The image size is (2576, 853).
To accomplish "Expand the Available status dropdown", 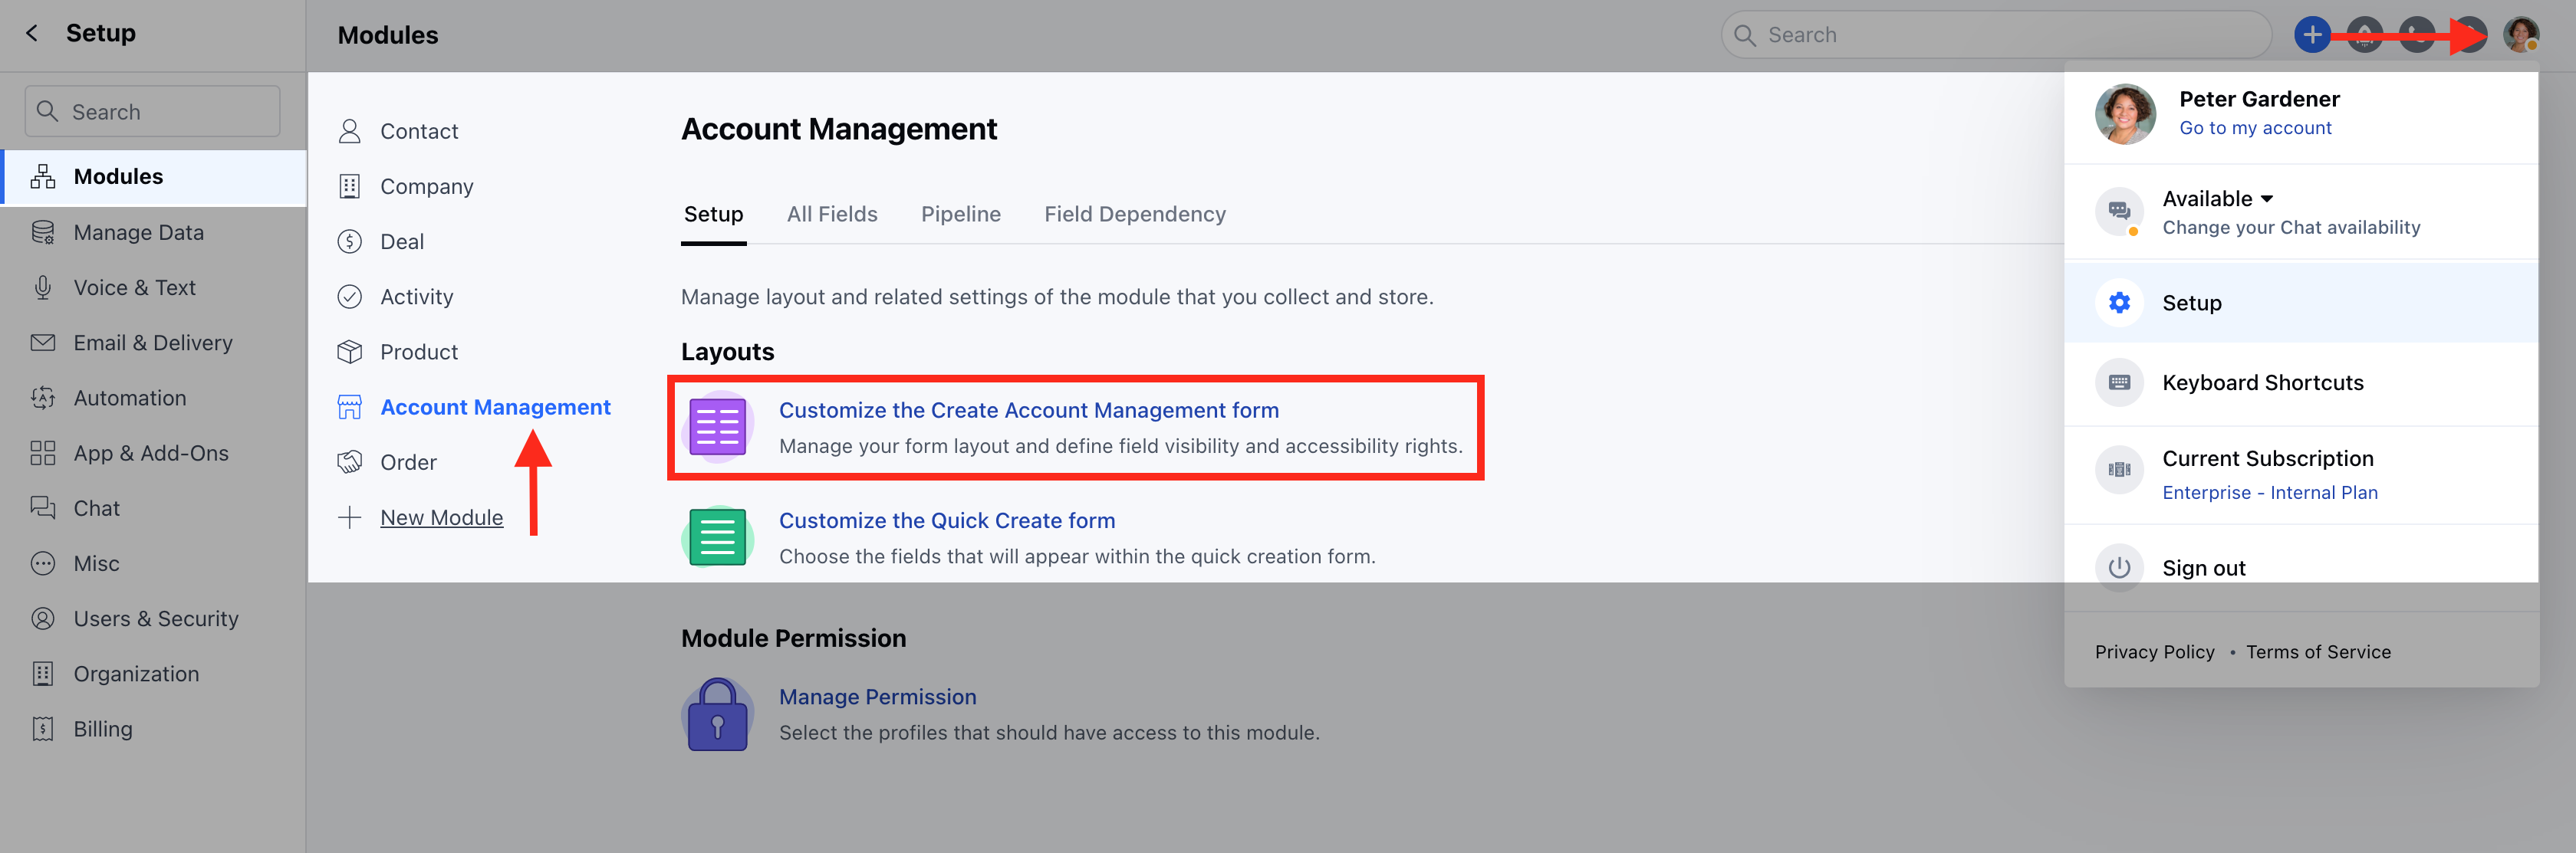I will click(2217, 198).
